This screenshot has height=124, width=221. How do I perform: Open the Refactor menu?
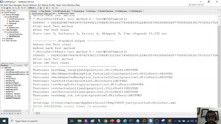[x=33, y=5]
